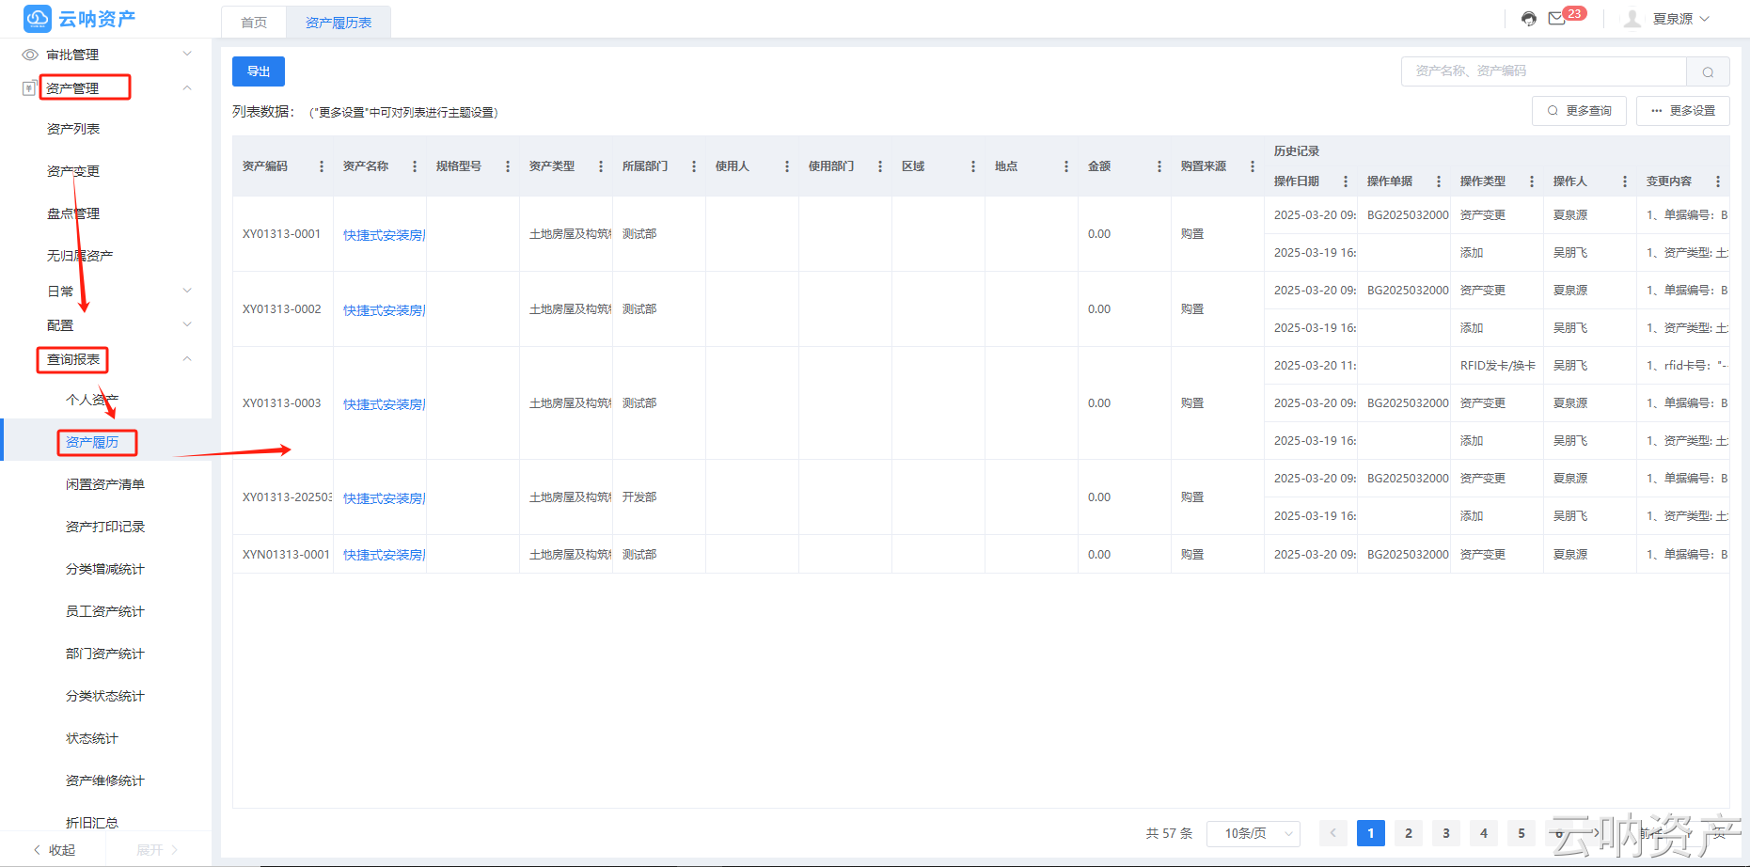1750x867 pixels.
Task: Open column menu for 操作人
Action: click(1625, 181)
